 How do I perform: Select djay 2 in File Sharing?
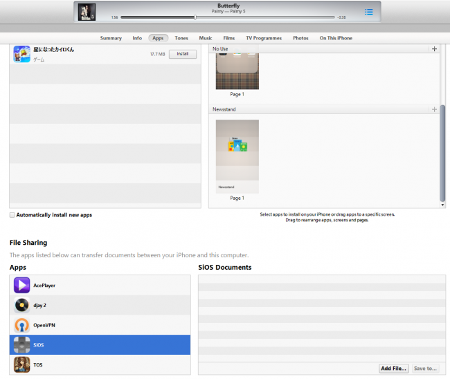100,305
